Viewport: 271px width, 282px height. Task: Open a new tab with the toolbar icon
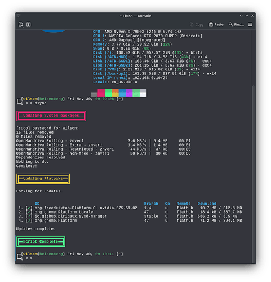[x=21, y=24]
